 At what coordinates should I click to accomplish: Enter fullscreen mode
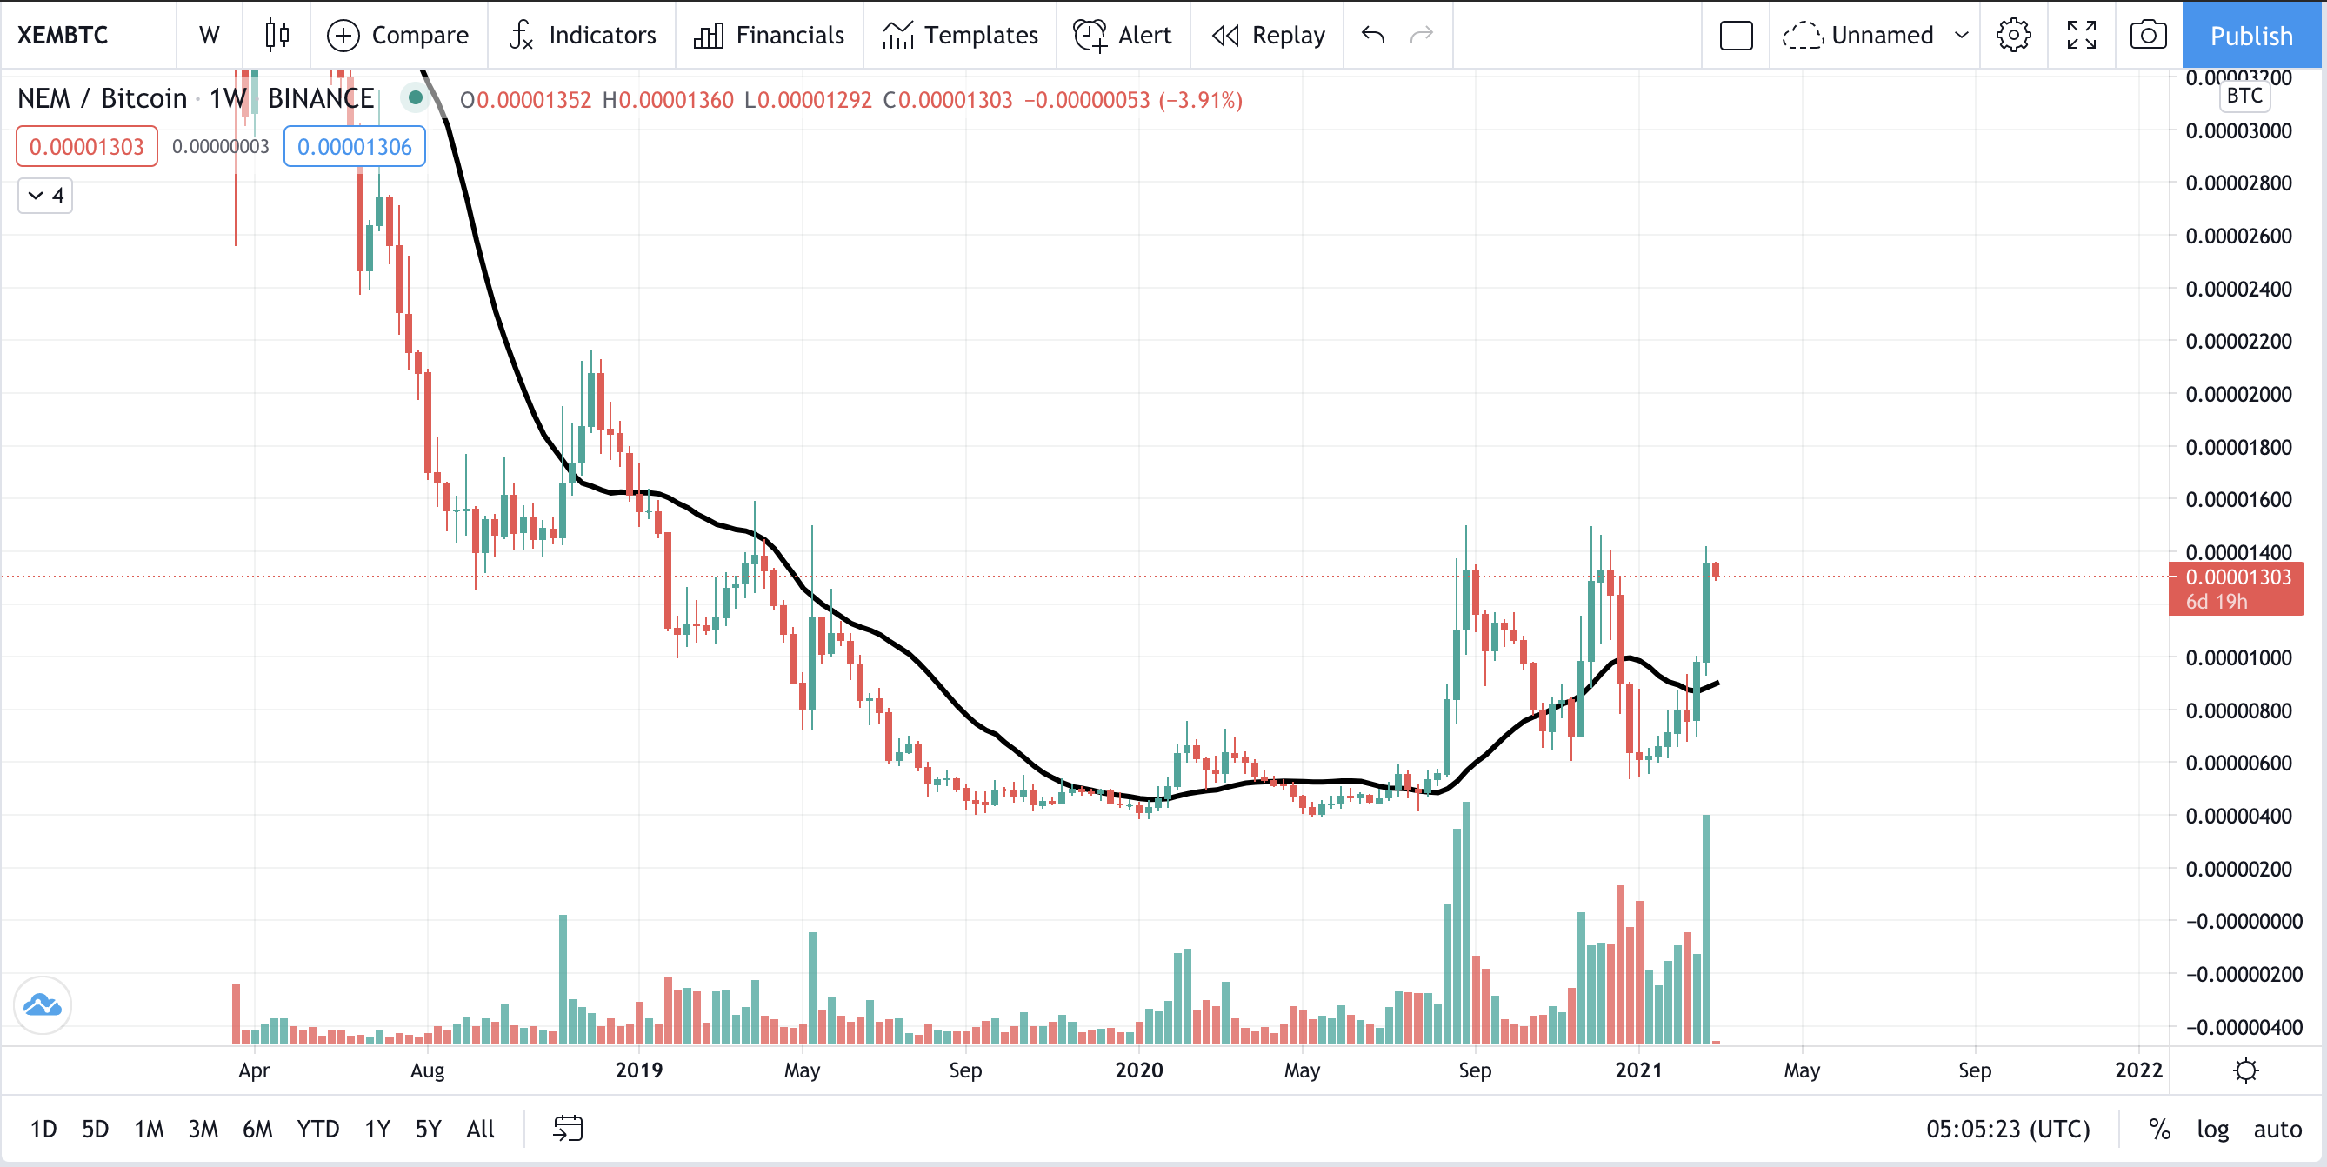(2081, 36)
